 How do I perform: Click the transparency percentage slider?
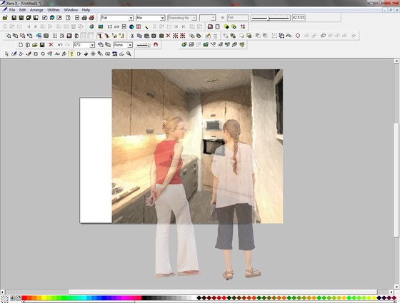271,18
